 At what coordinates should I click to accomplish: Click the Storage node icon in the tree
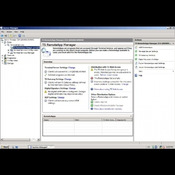click(5, 63)
